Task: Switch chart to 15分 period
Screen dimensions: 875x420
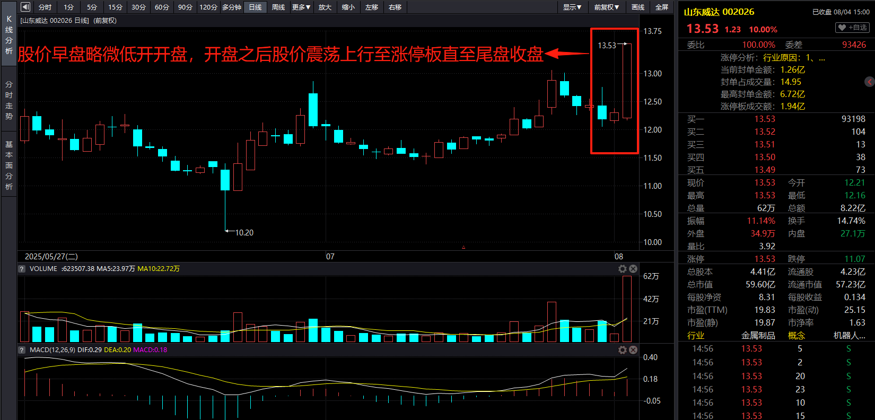Action: pyautogui.click(x=115, y=7)
